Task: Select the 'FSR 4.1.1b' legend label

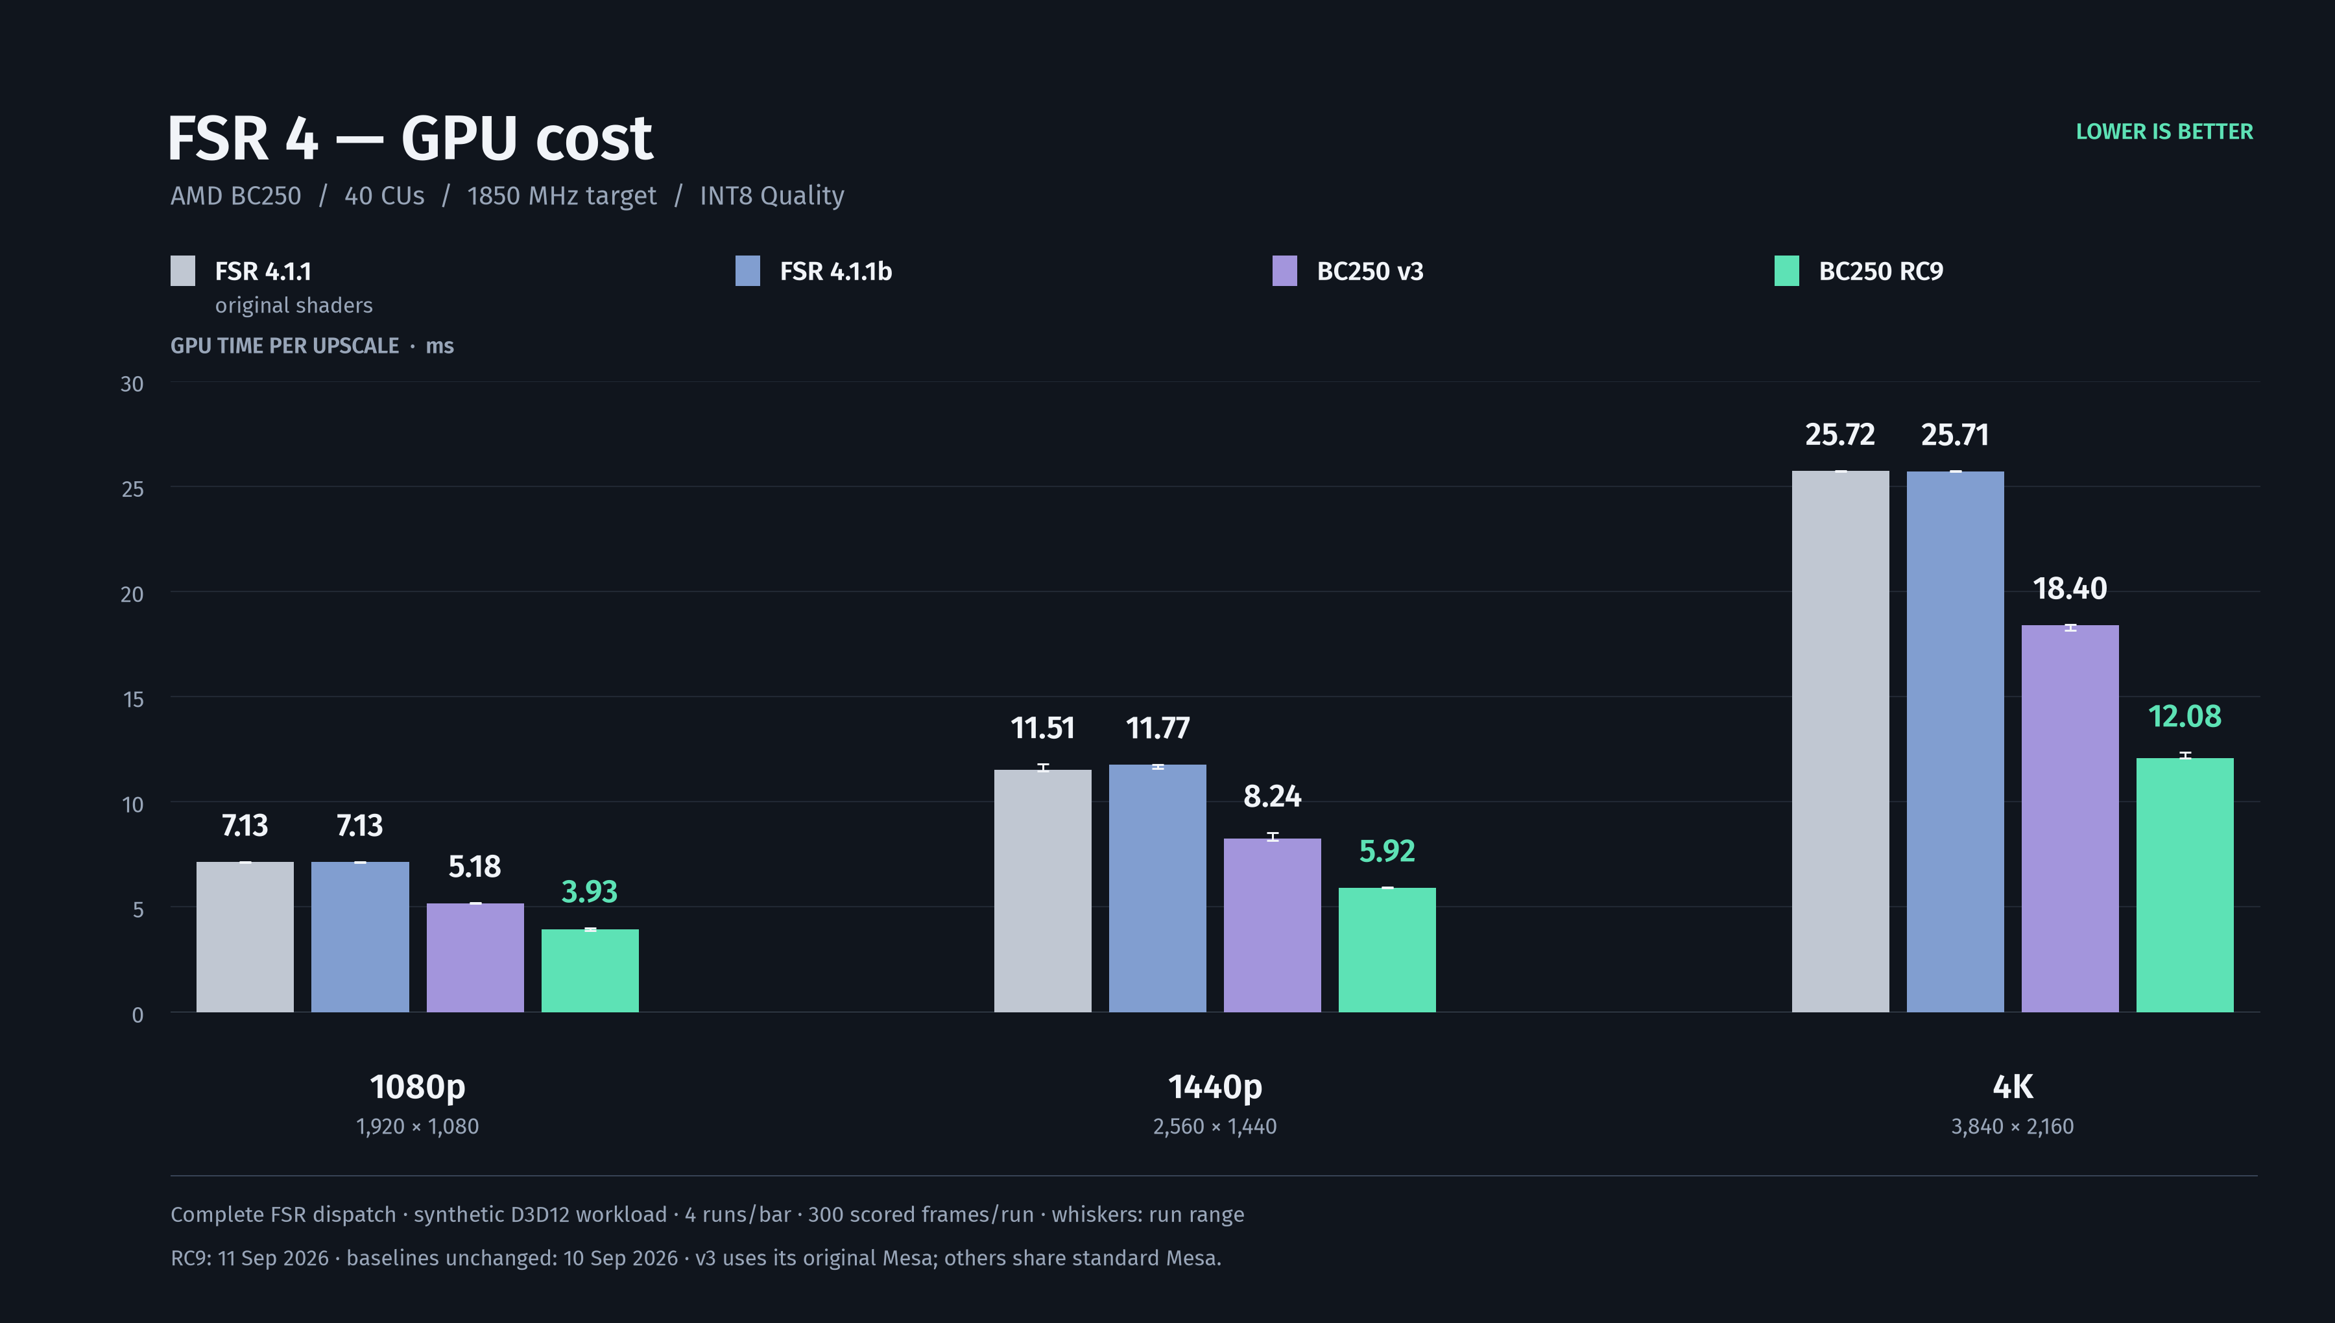Action: pos(836,272)
